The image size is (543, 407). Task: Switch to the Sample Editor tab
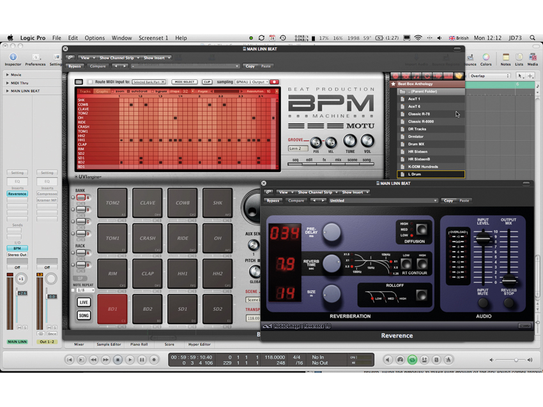[109, 344]
